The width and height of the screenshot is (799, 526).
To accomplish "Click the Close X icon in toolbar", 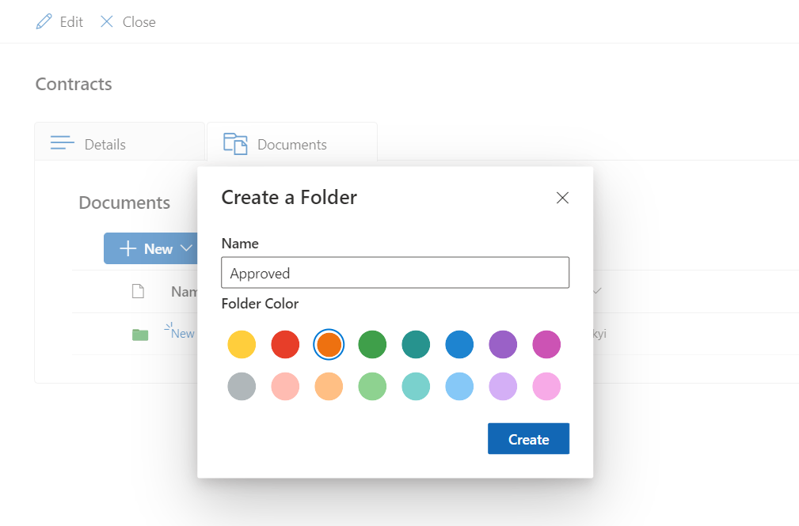I will tap(107, 22).
